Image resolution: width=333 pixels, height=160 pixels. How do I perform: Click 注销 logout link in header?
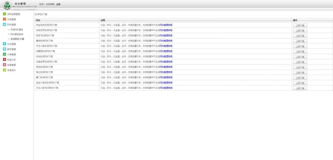pyautogui.click(x=58, y=4)
